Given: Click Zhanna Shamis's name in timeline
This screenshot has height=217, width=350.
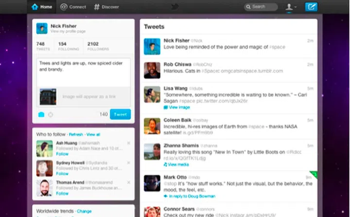Looking at the screenshot, I should click(181, 145).
